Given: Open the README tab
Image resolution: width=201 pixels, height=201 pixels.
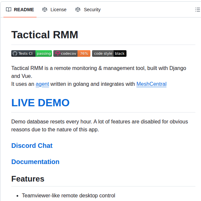Looking at the screenshot, I should pos(20,10).
